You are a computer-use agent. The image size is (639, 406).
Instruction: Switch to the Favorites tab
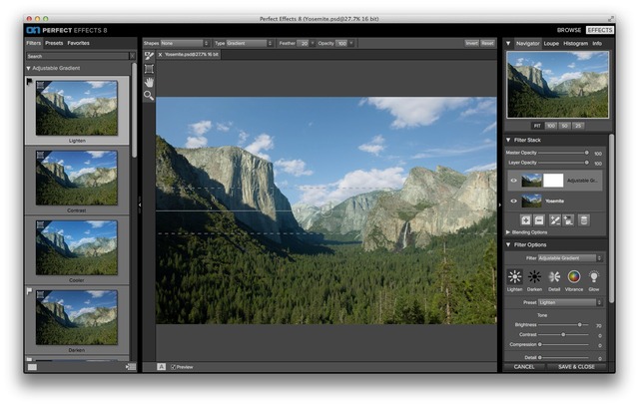pos(78,43)
